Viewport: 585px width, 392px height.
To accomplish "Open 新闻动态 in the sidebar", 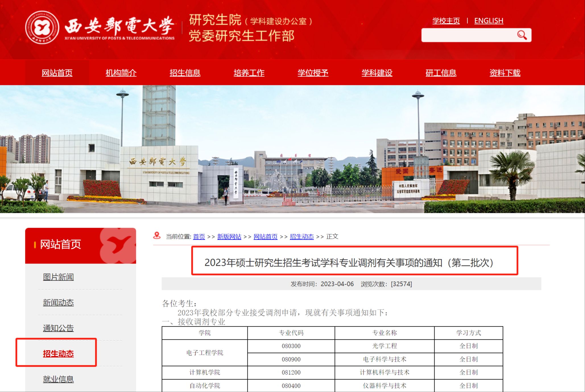I will [x=58, y=302].
